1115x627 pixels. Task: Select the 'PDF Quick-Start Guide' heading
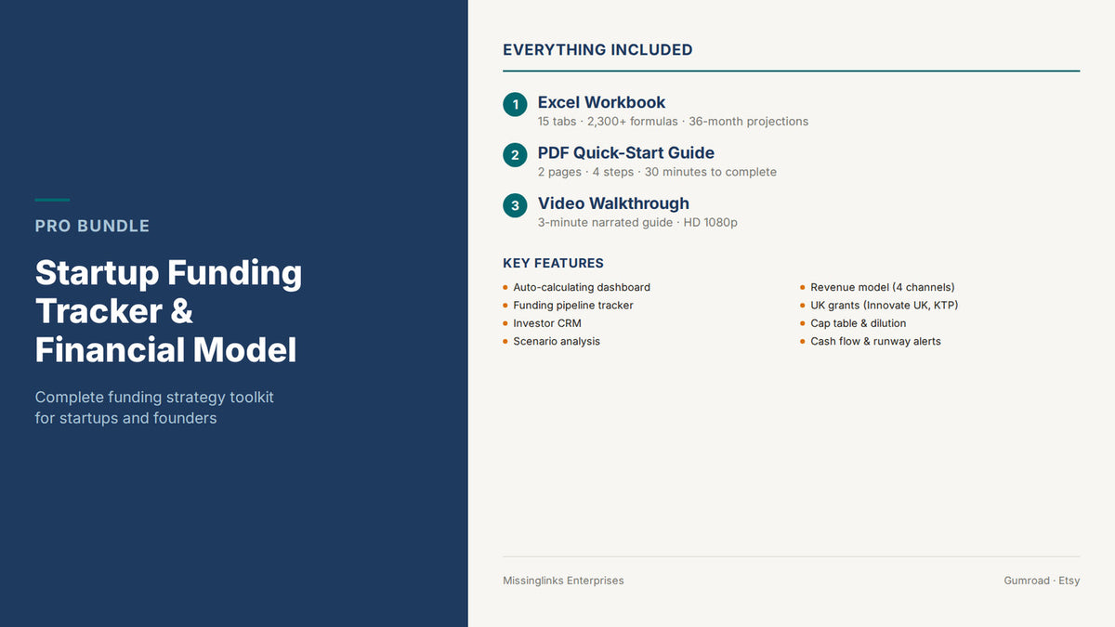click(x=626, y=152)
